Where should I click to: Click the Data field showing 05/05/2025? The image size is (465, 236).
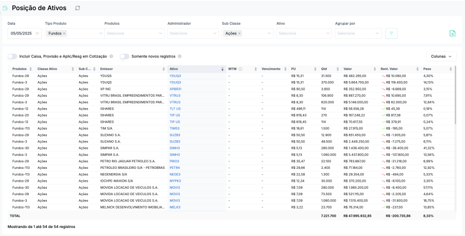tap(25, 33)
